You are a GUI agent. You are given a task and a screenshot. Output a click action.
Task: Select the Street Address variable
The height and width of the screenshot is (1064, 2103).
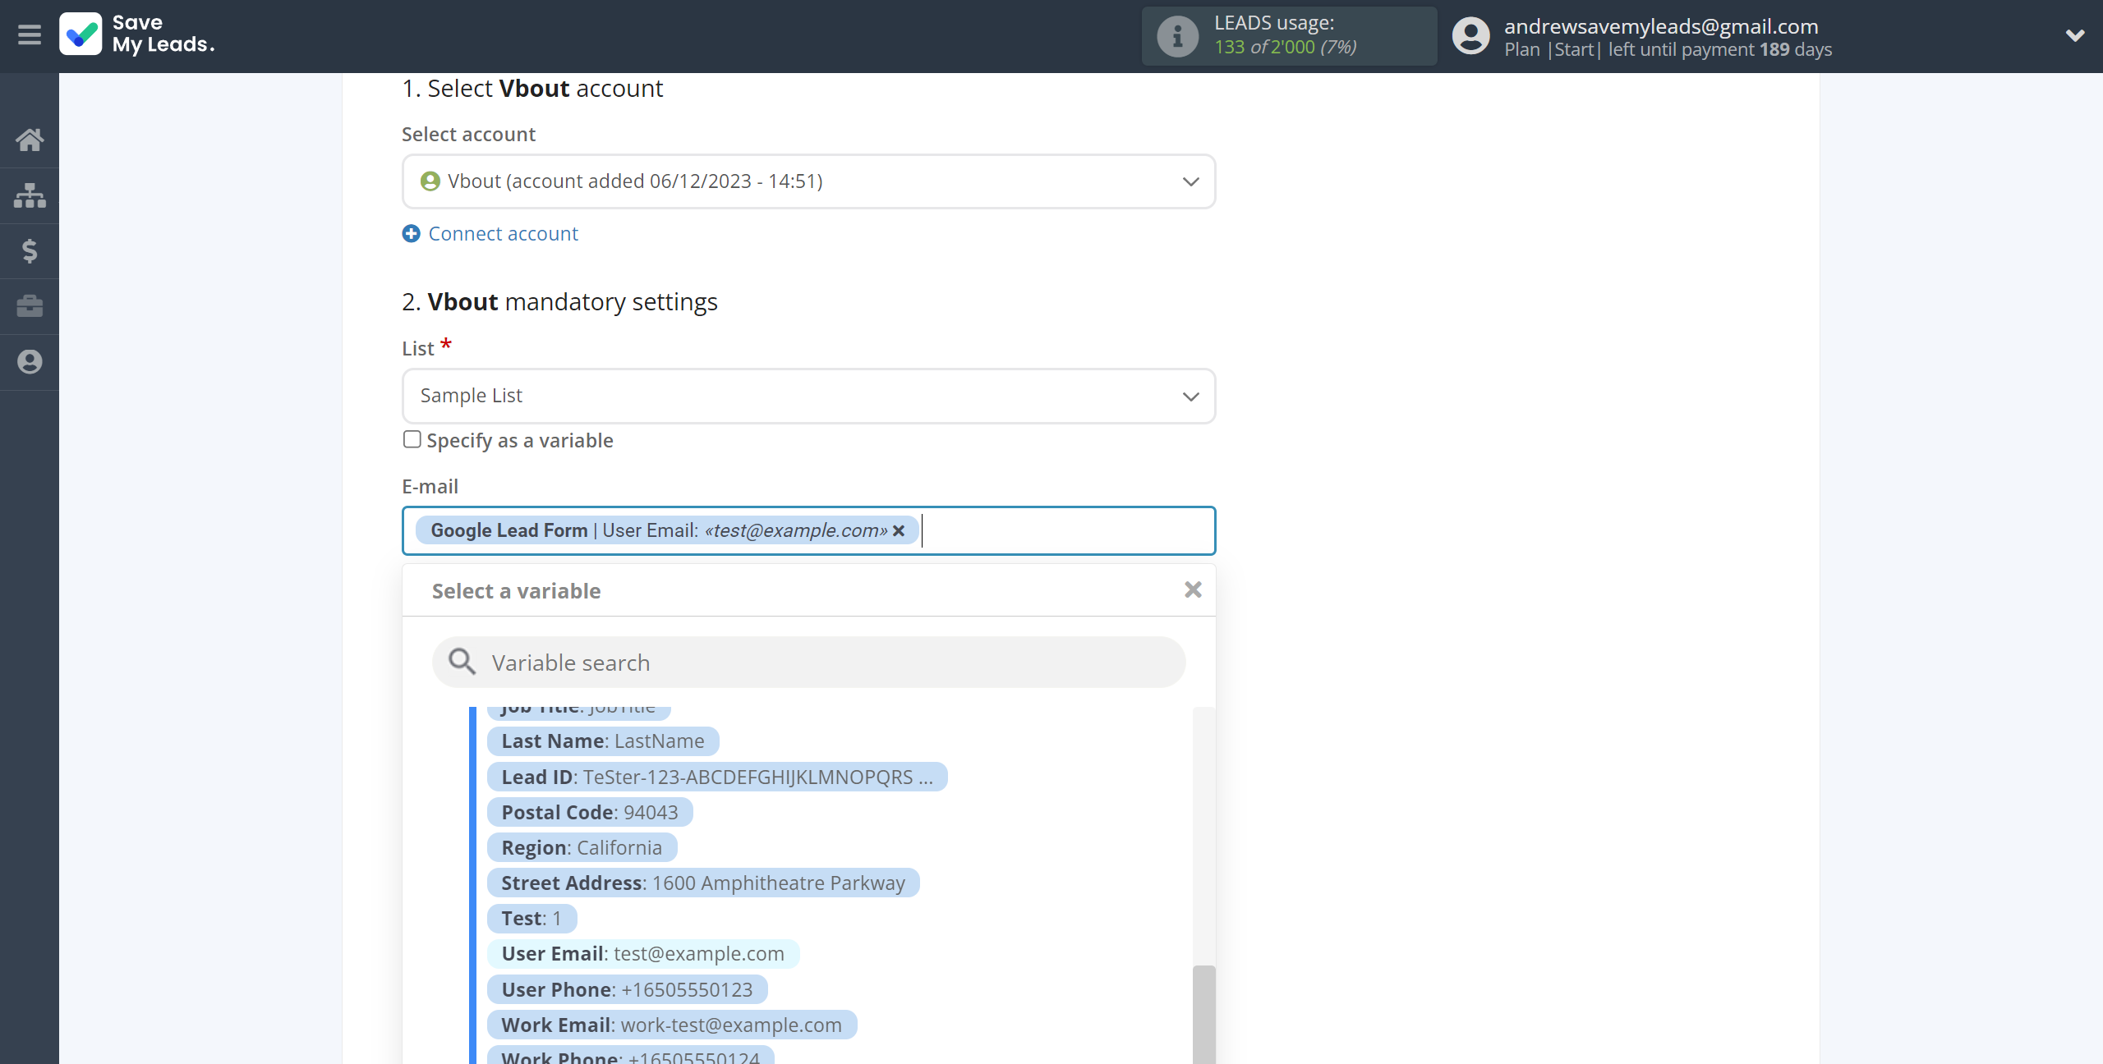703,883
